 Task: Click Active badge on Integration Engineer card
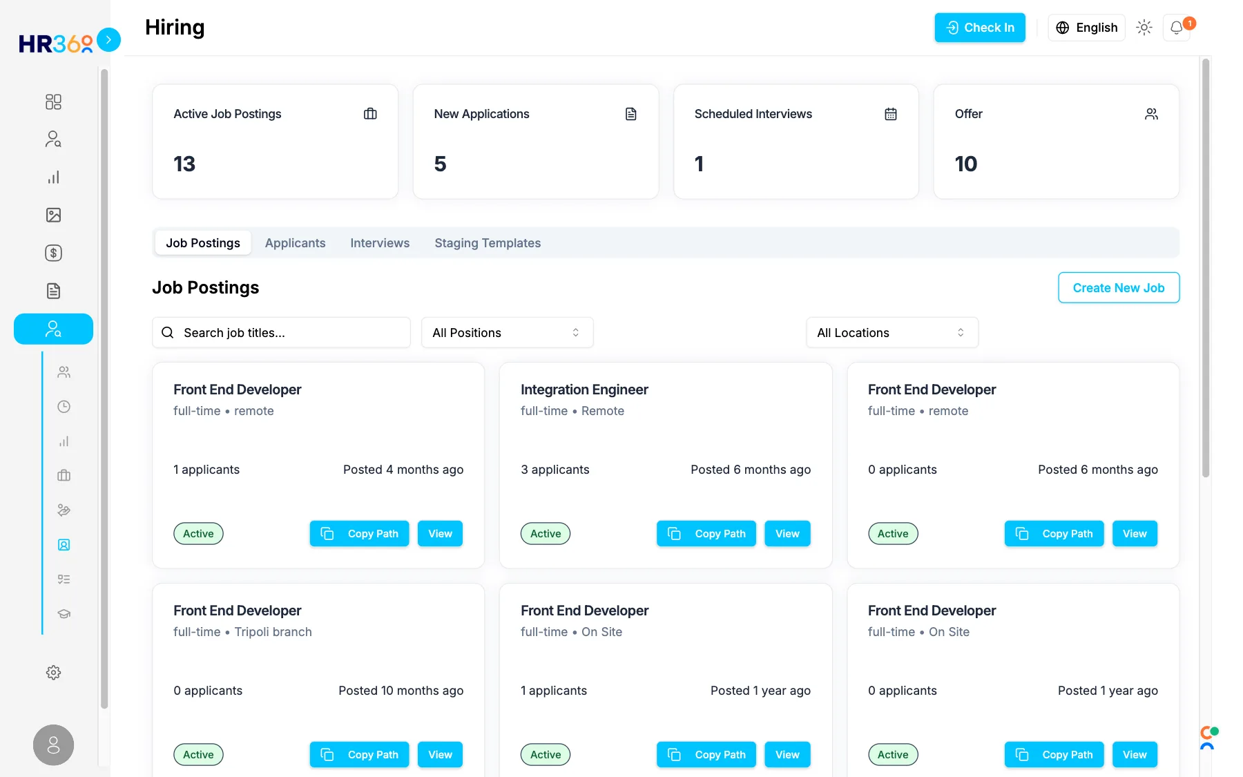(x=546, y=534)
